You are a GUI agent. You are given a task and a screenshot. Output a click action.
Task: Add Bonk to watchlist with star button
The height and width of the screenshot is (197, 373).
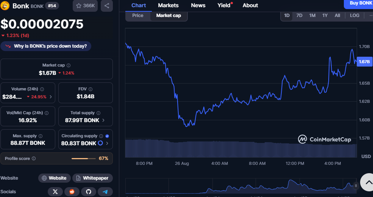coord(85,6)
